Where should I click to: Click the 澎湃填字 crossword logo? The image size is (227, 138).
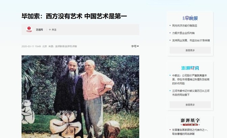(190, 122)
